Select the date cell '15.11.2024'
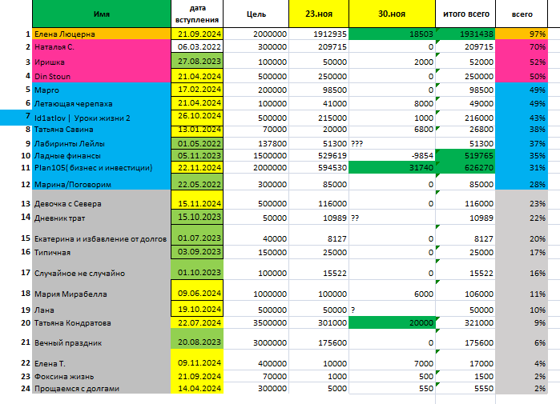Image resolution: width=560 pixels, height=404 pixels. tap(197, 200)
